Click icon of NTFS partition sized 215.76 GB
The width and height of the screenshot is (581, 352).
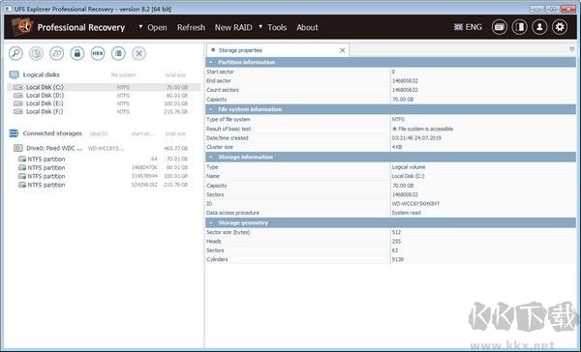(x=22, y=185)
